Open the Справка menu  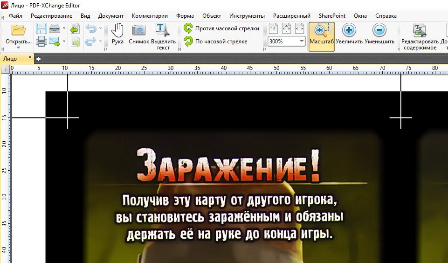[386, 16]
